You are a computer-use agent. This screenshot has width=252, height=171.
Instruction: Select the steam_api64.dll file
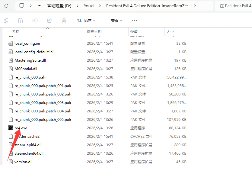coord(28,145)
